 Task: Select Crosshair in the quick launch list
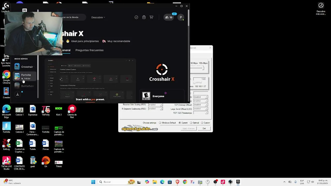pyautogui.click(x=25, y=67)
